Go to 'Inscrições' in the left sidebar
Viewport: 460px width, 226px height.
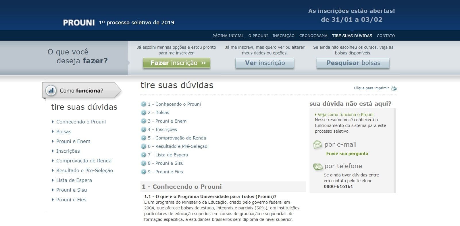pyautogui.click(x=68, y=151)
